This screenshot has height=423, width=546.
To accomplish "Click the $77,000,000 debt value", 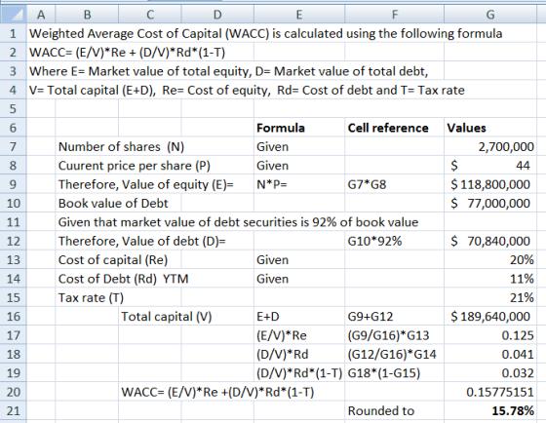I will (490, 204).
